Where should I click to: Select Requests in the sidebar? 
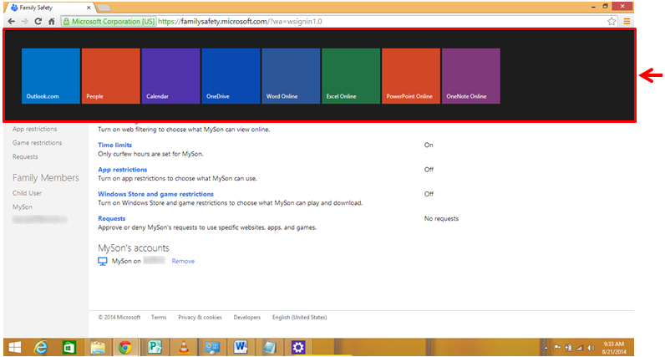[x=25, y=156]
